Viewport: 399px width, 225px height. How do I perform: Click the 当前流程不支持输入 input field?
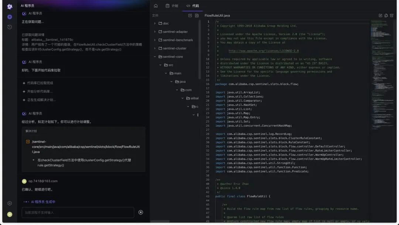[78, 212]
